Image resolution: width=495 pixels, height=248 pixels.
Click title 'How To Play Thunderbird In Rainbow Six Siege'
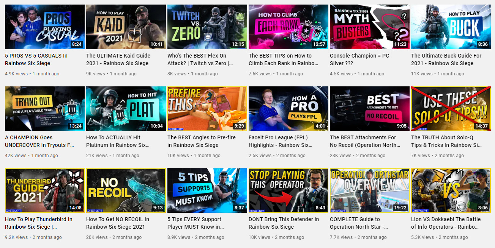39,223
